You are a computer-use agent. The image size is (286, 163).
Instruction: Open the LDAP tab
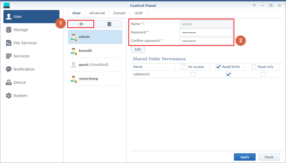[x=138, y=13]
